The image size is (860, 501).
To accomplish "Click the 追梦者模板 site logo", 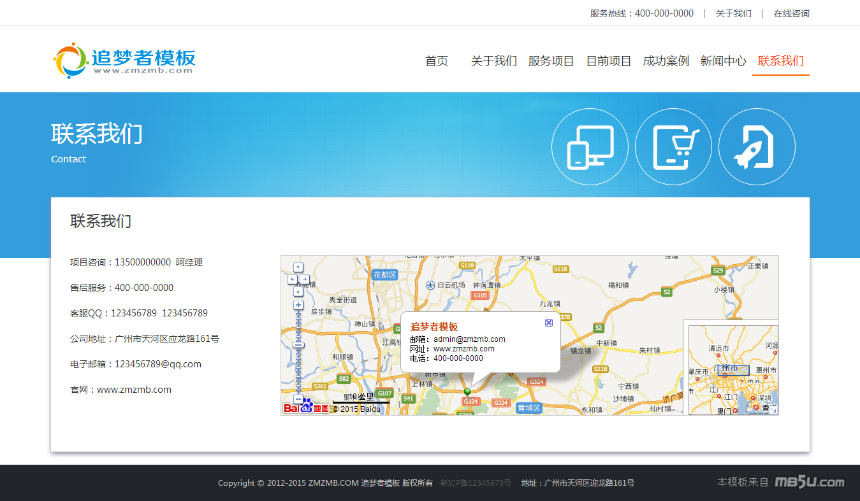I will (x=124, y=60).
